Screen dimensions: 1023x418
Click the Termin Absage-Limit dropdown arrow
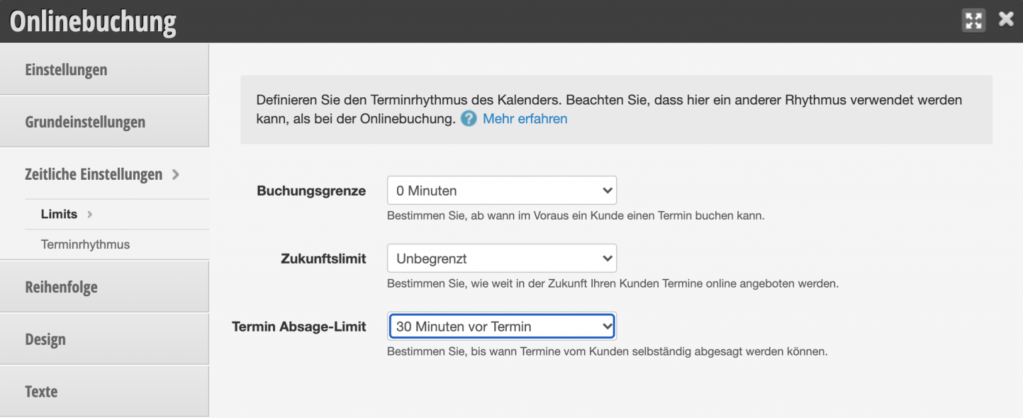(x=607, y=326)
